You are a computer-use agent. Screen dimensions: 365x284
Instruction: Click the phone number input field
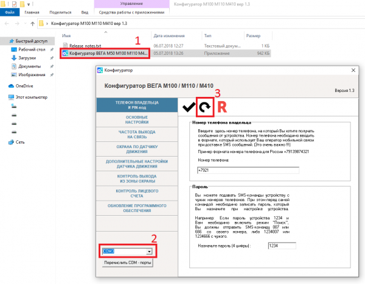[x=248, y=170]
